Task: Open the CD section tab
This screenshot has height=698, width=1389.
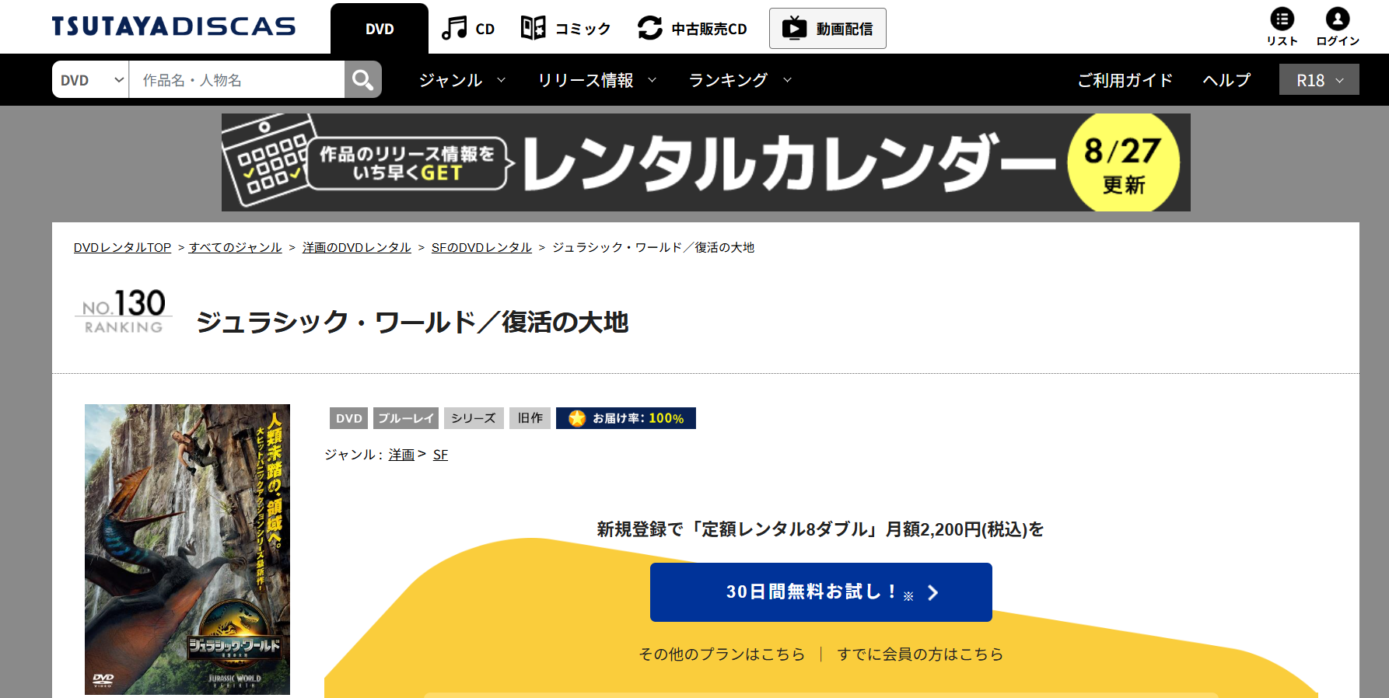Action: click(x=468, y=29)
